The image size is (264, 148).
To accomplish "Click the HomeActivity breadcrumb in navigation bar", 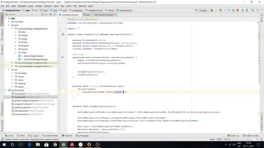I will (x=124, y=10).
